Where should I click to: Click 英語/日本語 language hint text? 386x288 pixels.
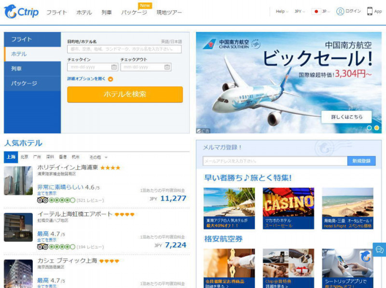point(171,41)
